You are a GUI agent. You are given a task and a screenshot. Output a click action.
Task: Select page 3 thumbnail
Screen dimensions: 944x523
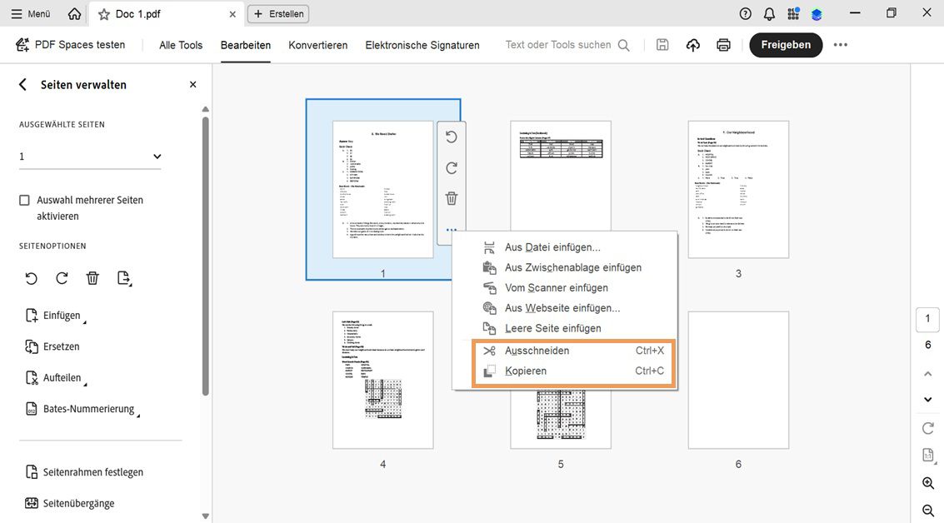(738, 190)
